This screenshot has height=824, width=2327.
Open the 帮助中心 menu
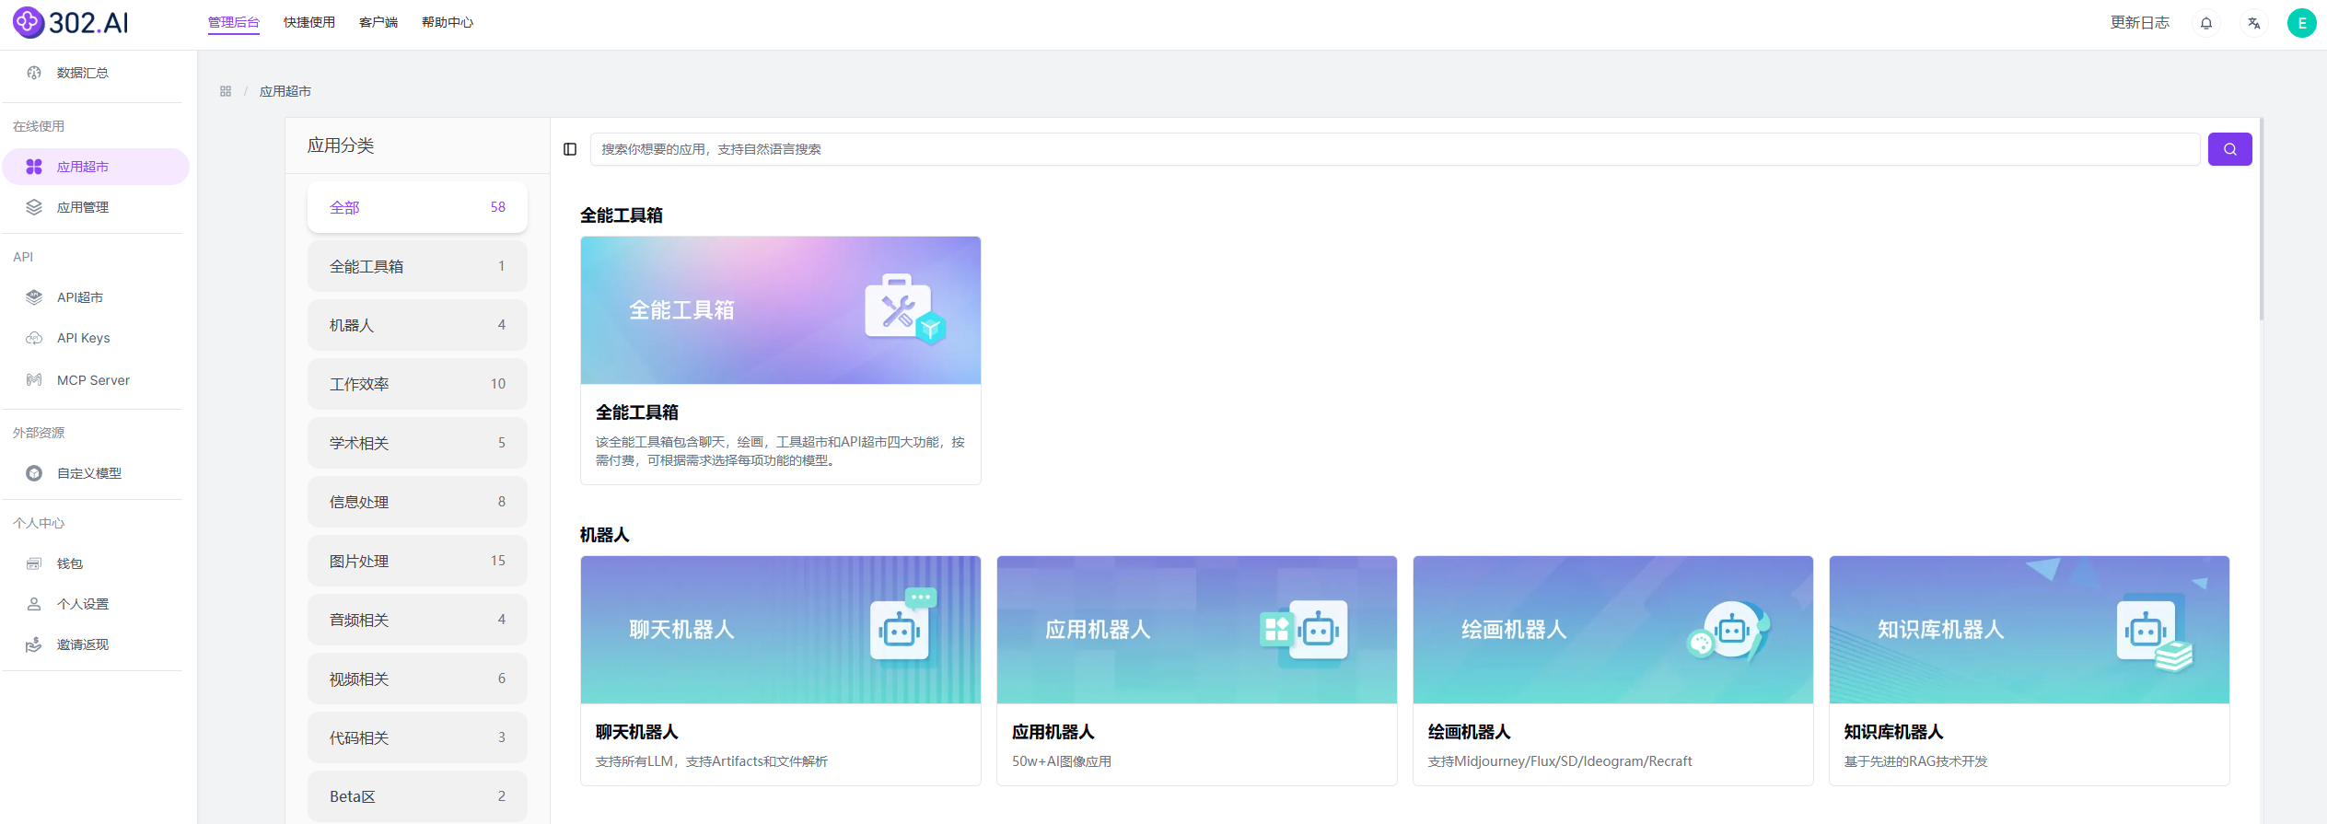point(448,22)
